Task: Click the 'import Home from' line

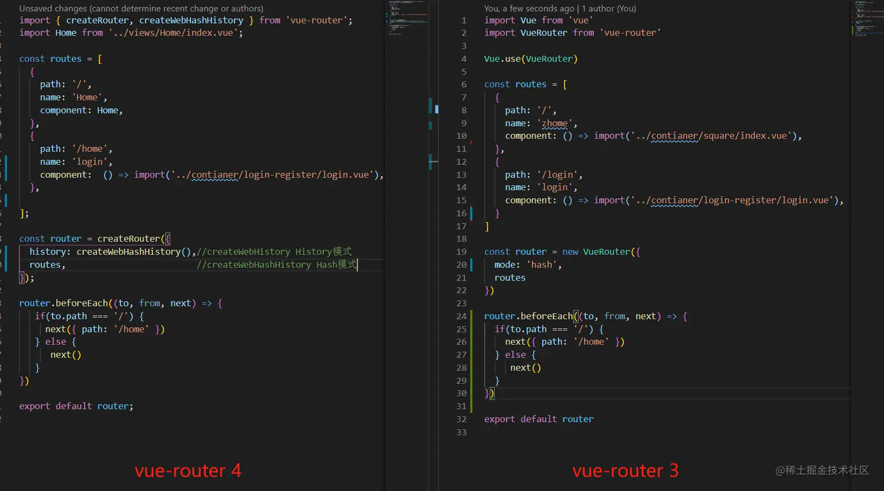Action: click(x=131, y=33)
